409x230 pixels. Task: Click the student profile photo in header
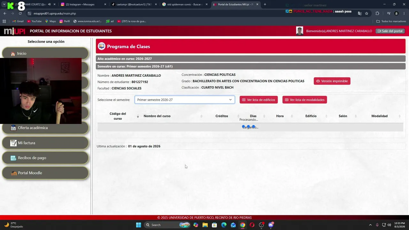tap(299, 31)
